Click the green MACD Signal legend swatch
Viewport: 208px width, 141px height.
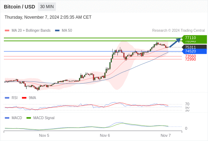[x=29, y=118]
